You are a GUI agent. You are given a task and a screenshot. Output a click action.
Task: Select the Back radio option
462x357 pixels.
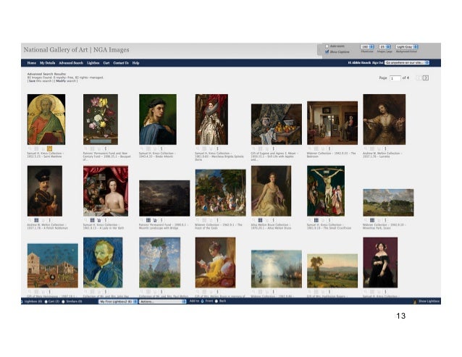point(217,301)
